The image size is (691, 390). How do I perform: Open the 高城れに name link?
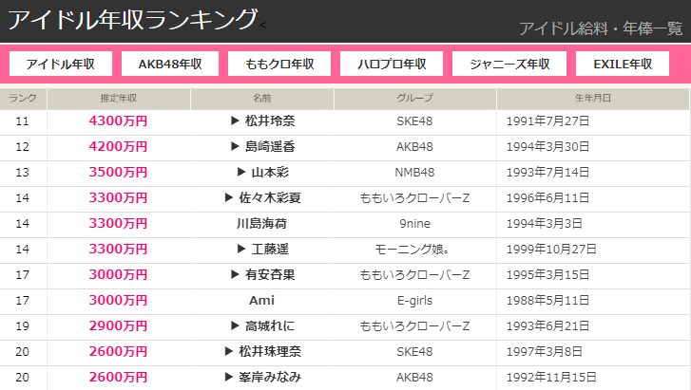click(x=270, y=325)
